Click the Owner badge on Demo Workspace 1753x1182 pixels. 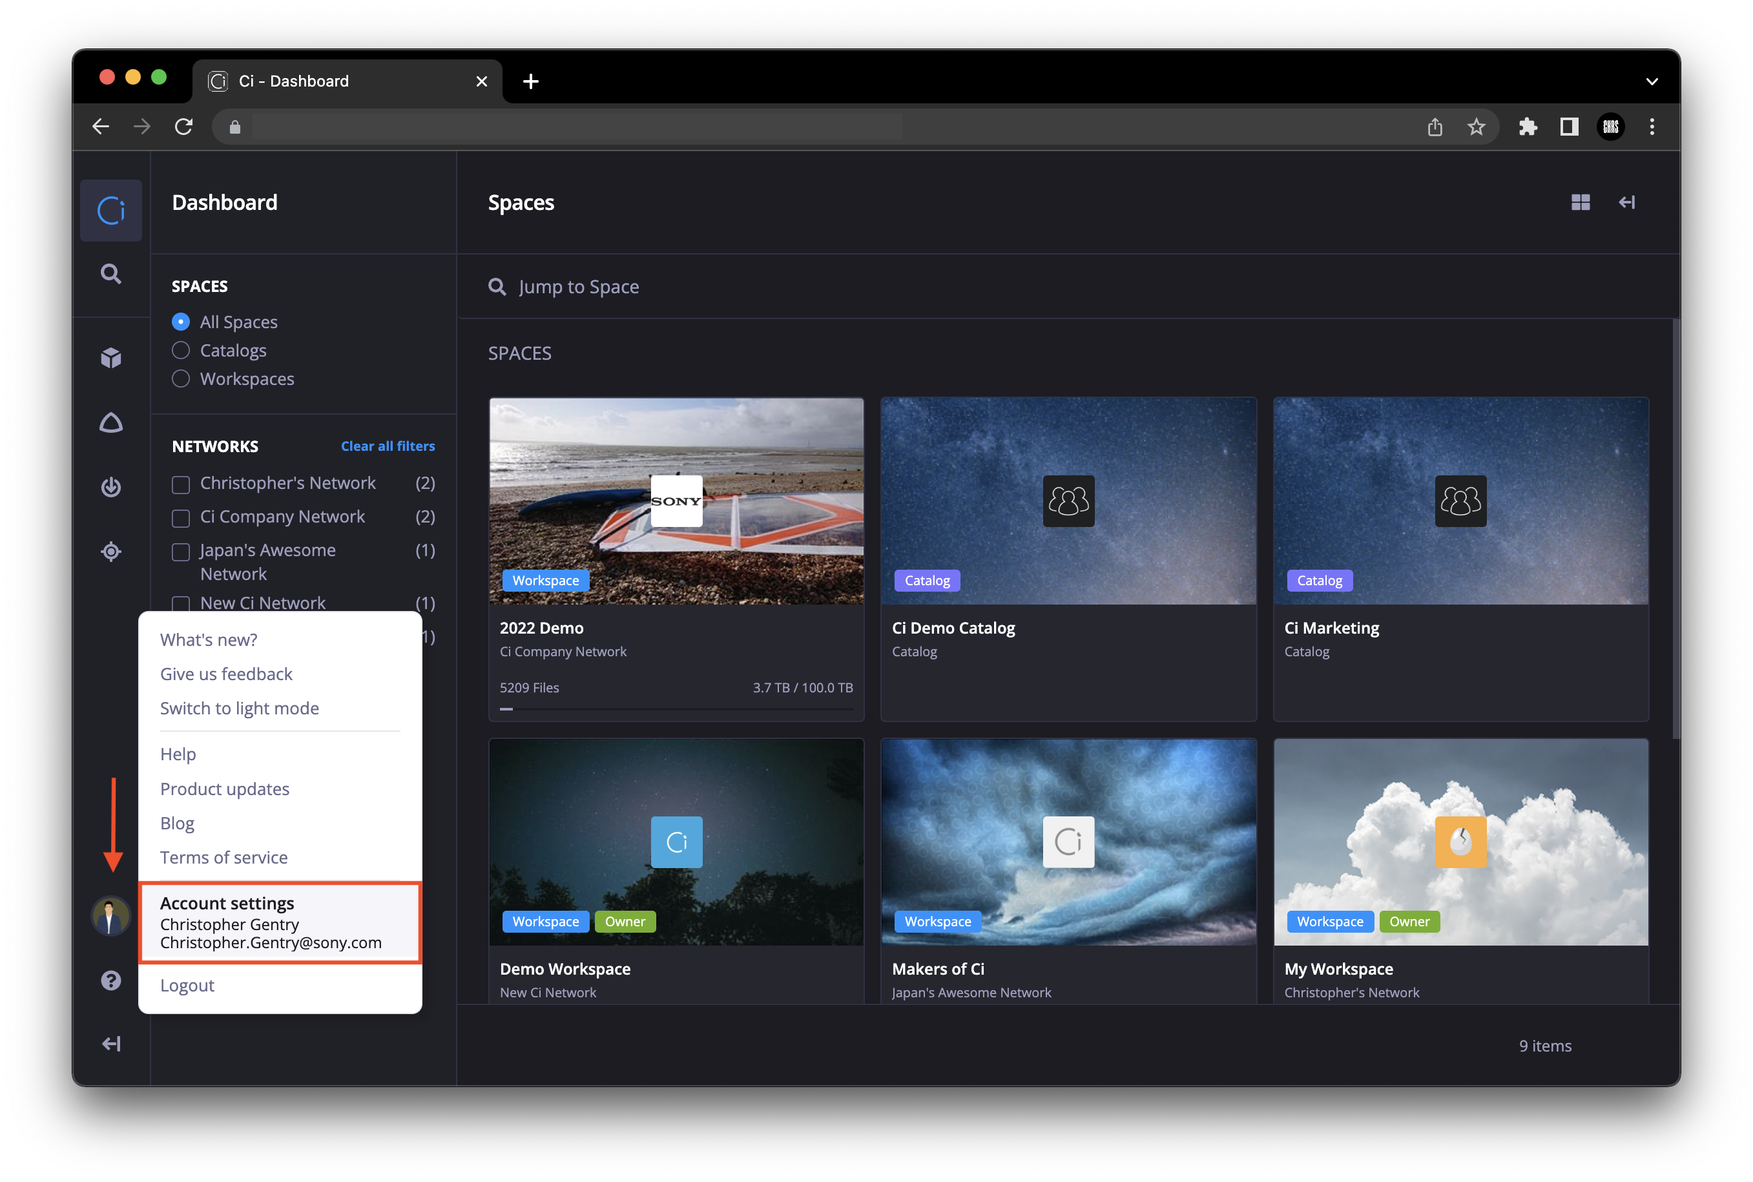[x=625, y=921]
